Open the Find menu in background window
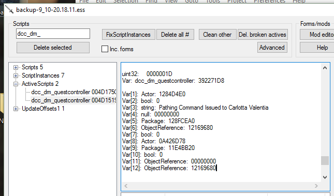334x196 pixels. [151, 1]
